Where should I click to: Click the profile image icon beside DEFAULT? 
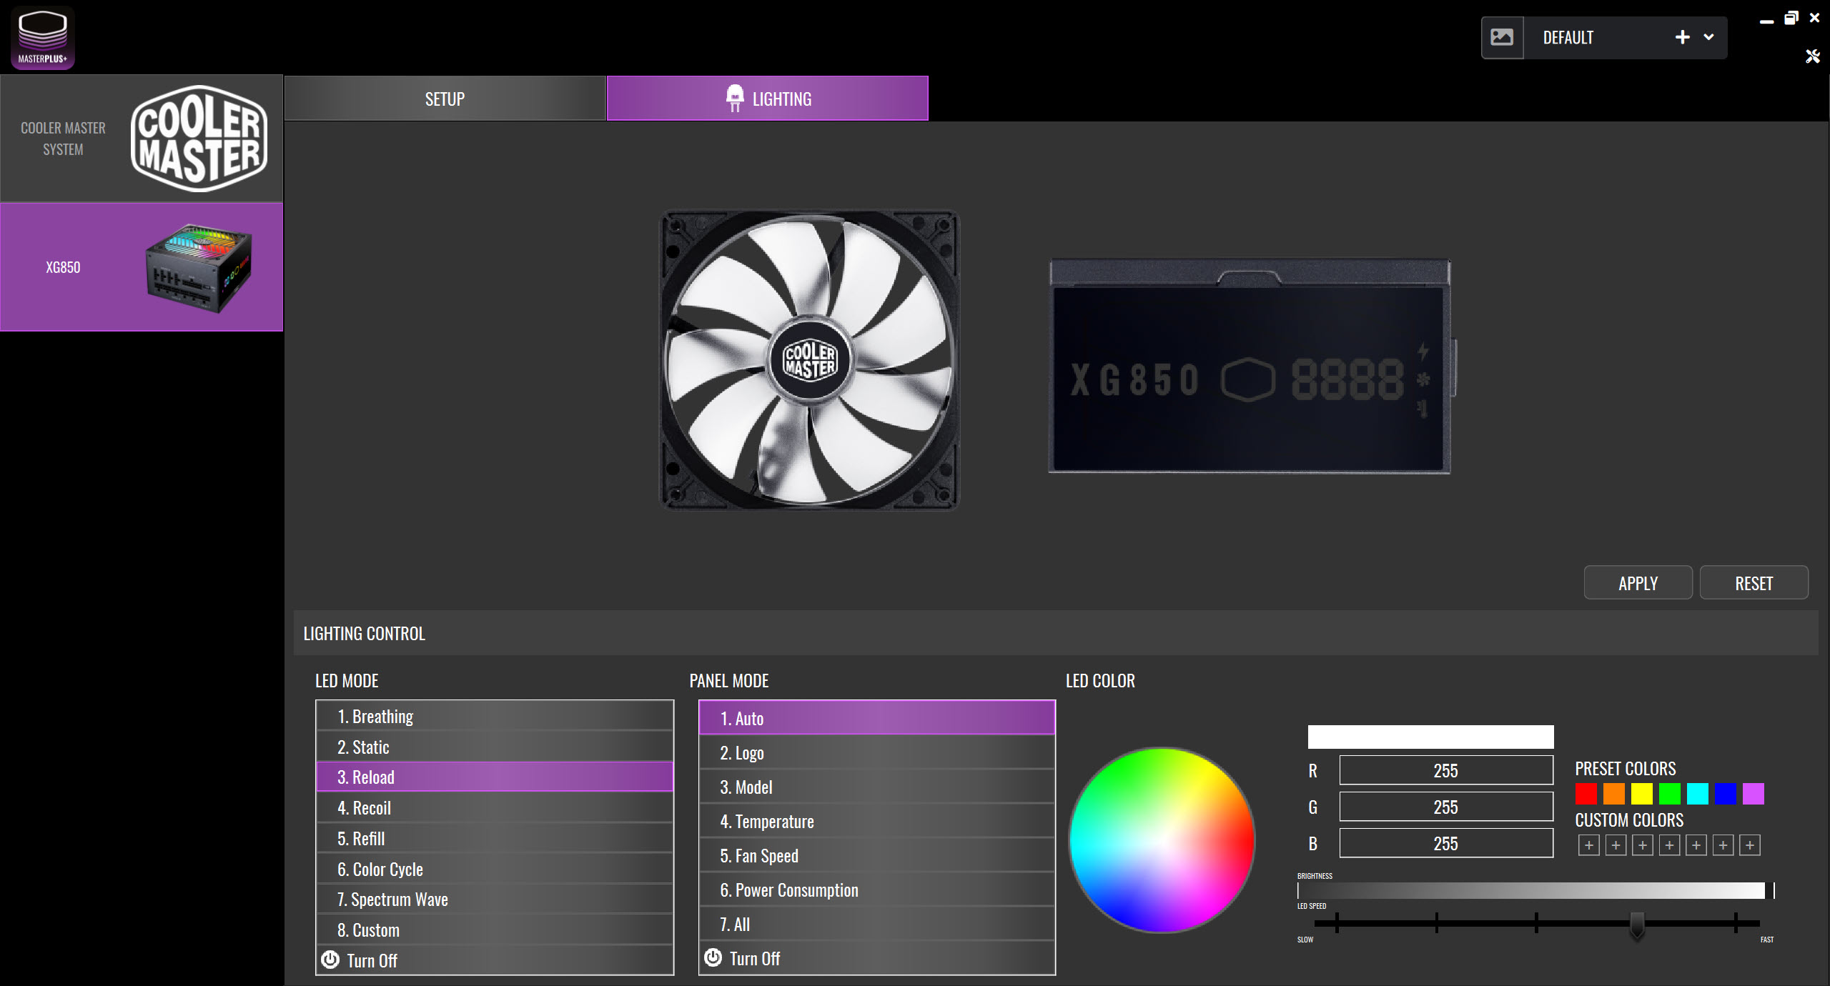[x=1502, y=37]
